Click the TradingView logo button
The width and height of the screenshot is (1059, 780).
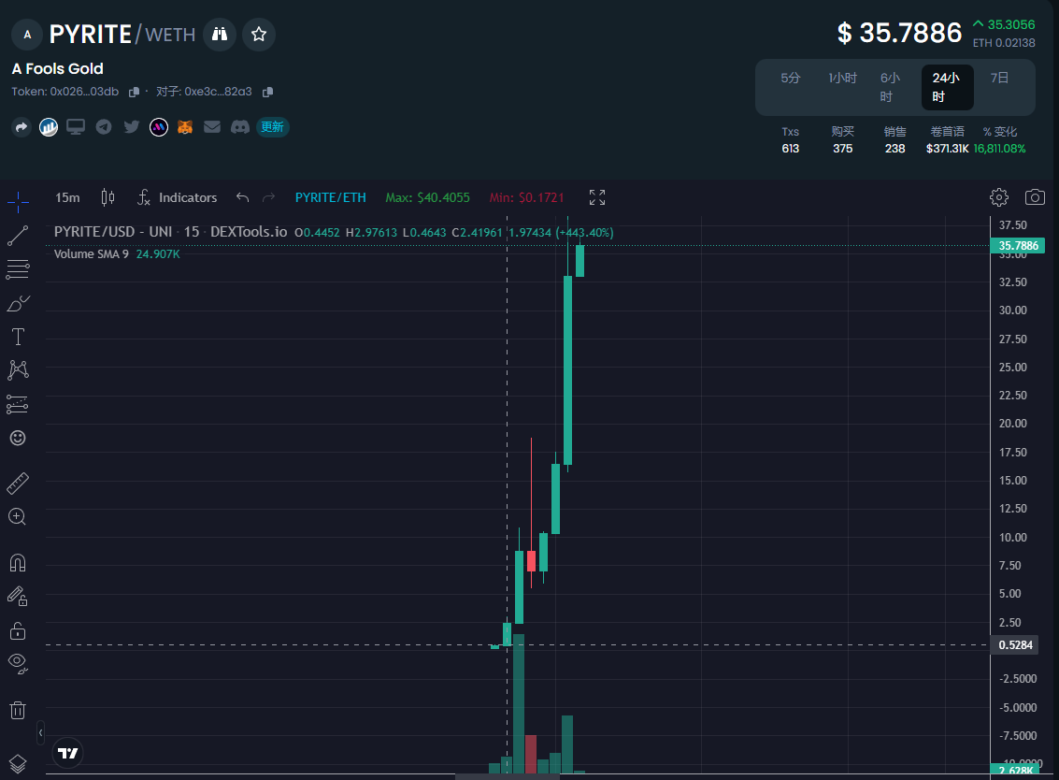point(67,753)
